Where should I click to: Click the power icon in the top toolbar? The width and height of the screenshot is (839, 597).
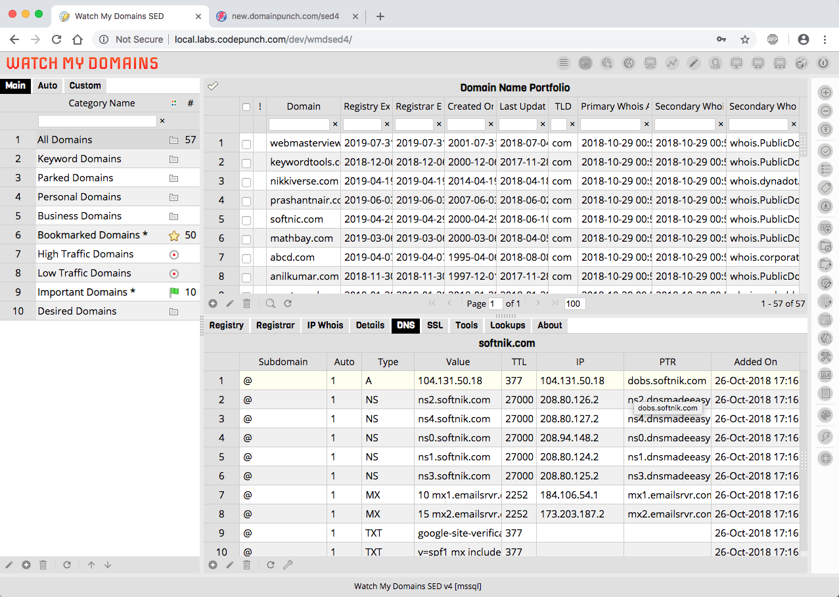point(823,63)
